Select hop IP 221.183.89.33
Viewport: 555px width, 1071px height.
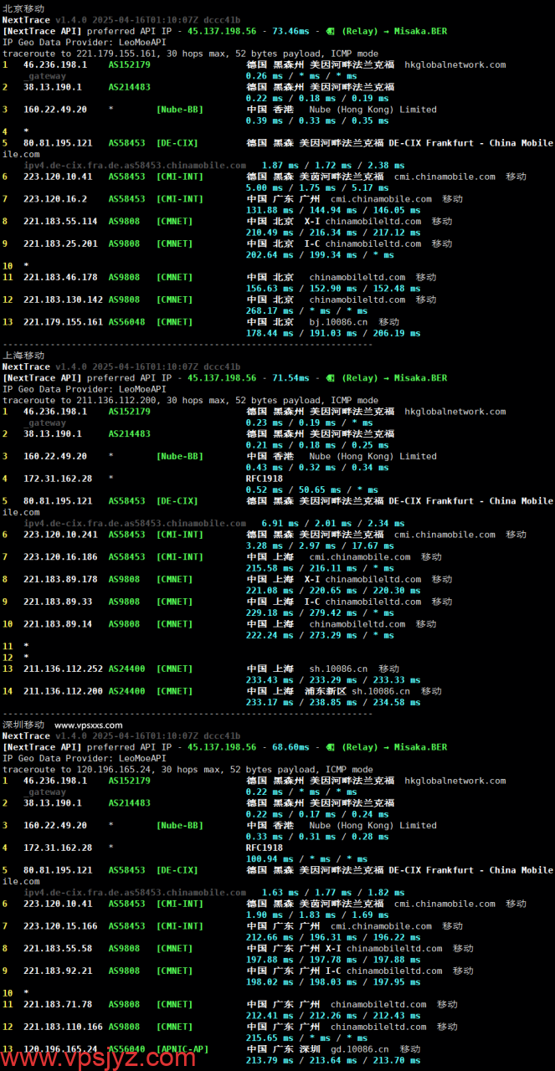[58, 602]
